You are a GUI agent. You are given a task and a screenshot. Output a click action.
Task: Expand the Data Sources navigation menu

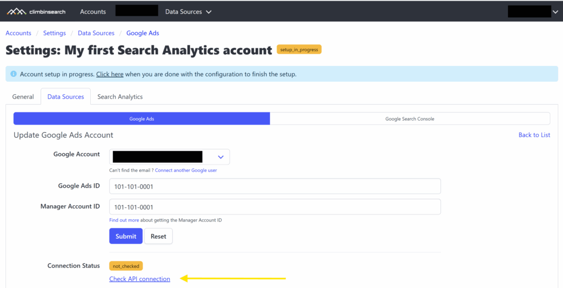[188, 12]
